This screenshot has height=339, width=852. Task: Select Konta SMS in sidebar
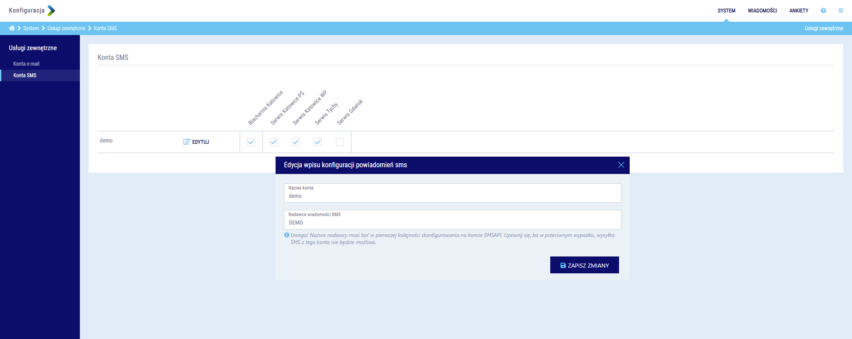tap(25, 75)
